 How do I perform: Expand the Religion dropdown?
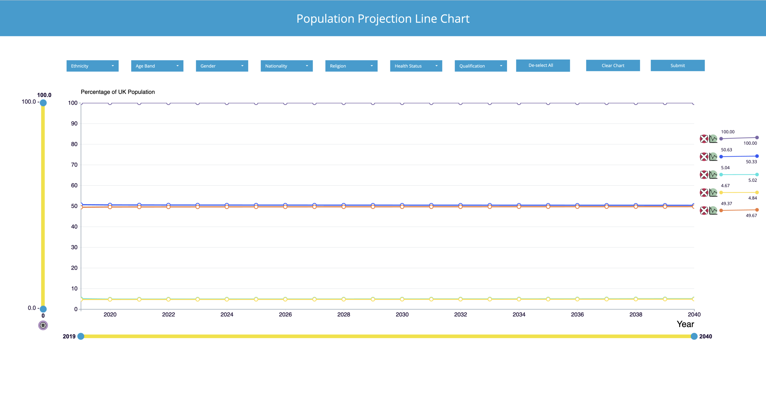(351, 66)
